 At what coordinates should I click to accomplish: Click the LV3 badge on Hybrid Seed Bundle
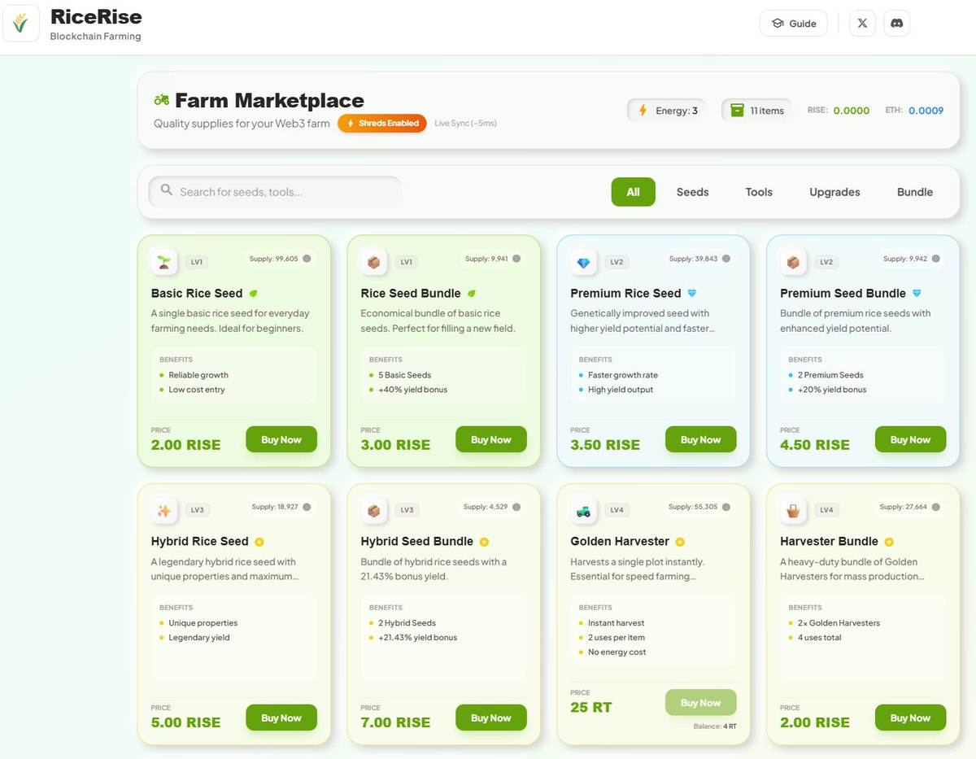407,510
